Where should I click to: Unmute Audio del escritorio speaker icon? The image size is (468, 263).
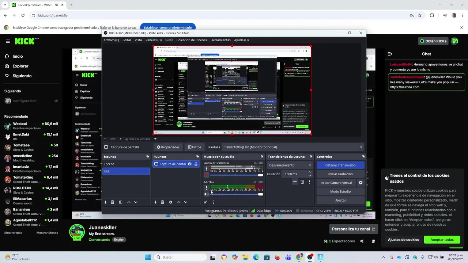206,175
